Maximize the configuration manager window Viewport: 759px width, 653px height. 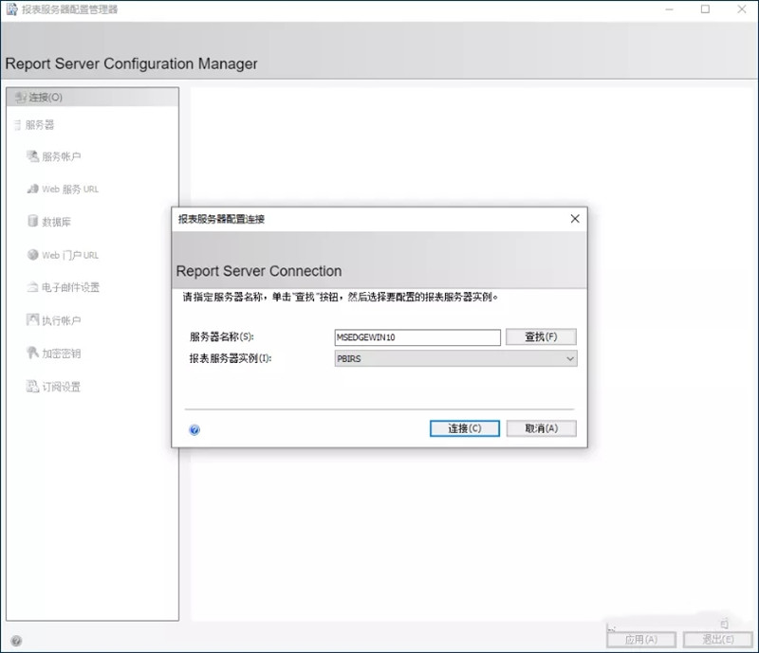coord(705,9)
